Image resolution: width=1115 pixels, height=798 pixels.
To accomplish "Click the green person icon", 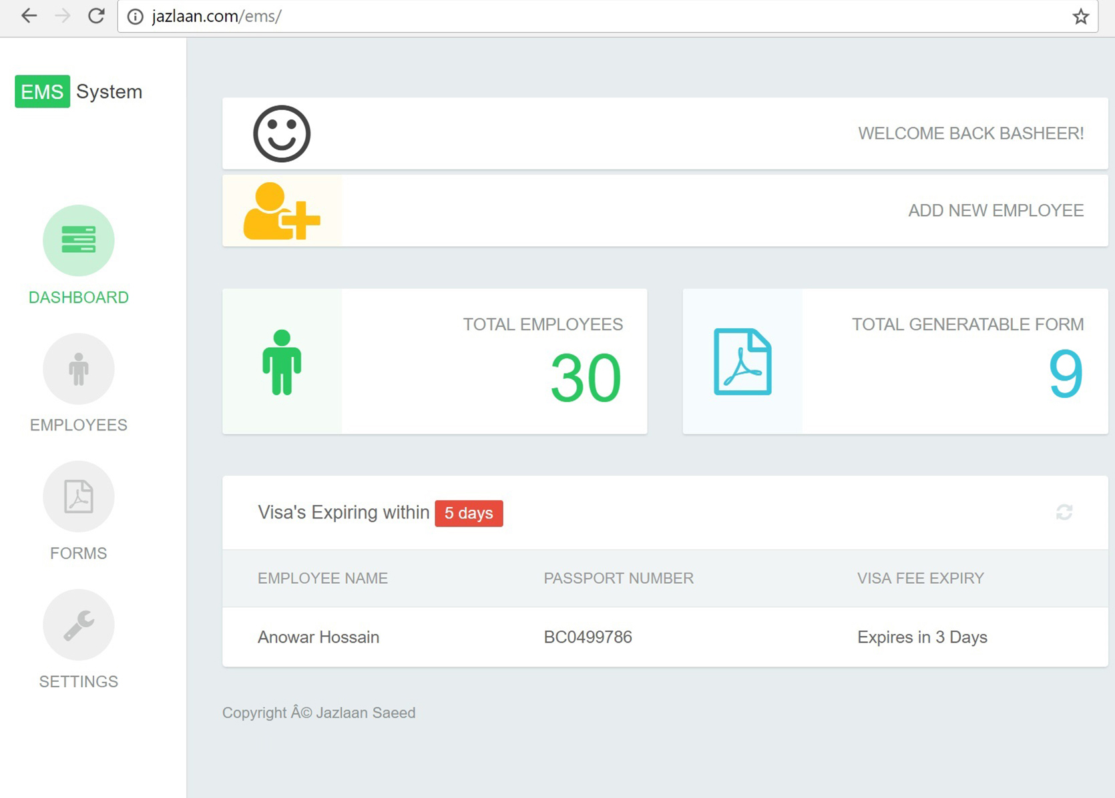I will (282, 362).
